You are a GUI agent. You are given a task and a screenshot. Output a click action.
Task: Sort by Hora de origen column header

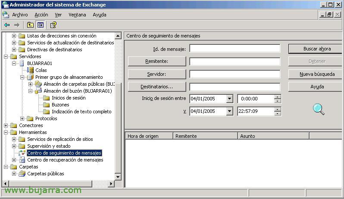coord(149,136)
